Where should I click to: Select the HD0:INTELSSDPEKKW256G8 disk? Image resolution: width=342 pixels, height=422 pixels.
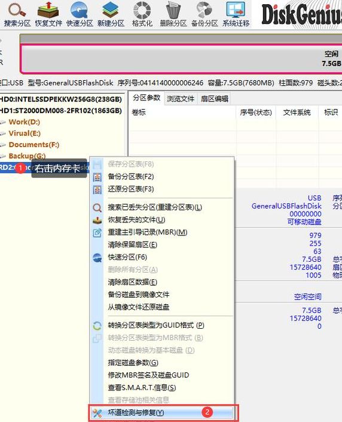(60, 99)
